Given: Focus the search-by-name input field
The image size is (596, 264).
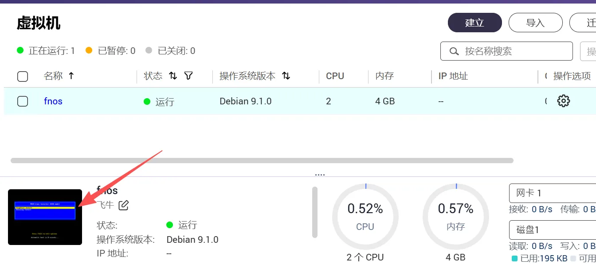Looking at the screenshot, I should pos(506,51).
